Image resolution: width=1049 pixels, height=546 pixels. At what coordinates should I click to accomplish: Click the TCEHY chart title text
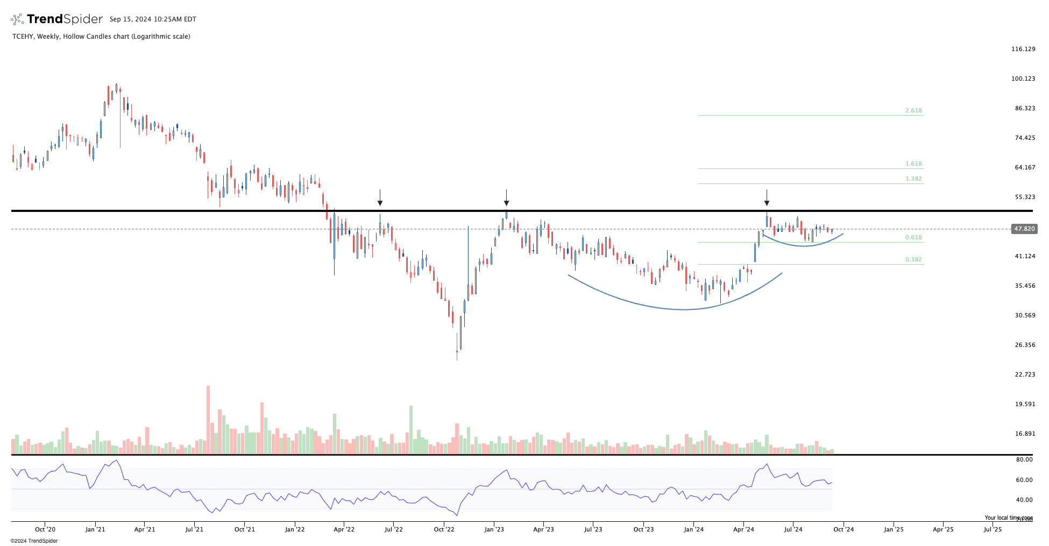pyautogui.click(x=101, y=37)
